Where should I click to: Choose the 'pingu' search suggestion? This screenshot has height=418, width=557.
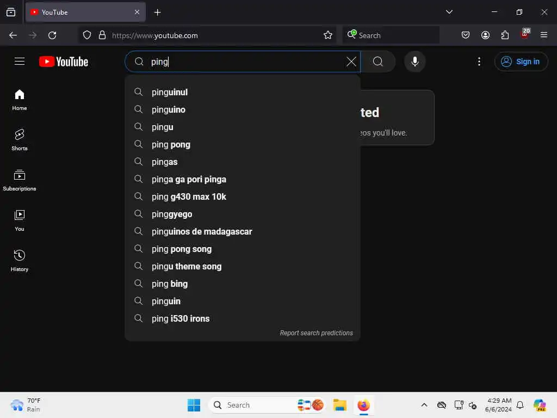[243, 127]
